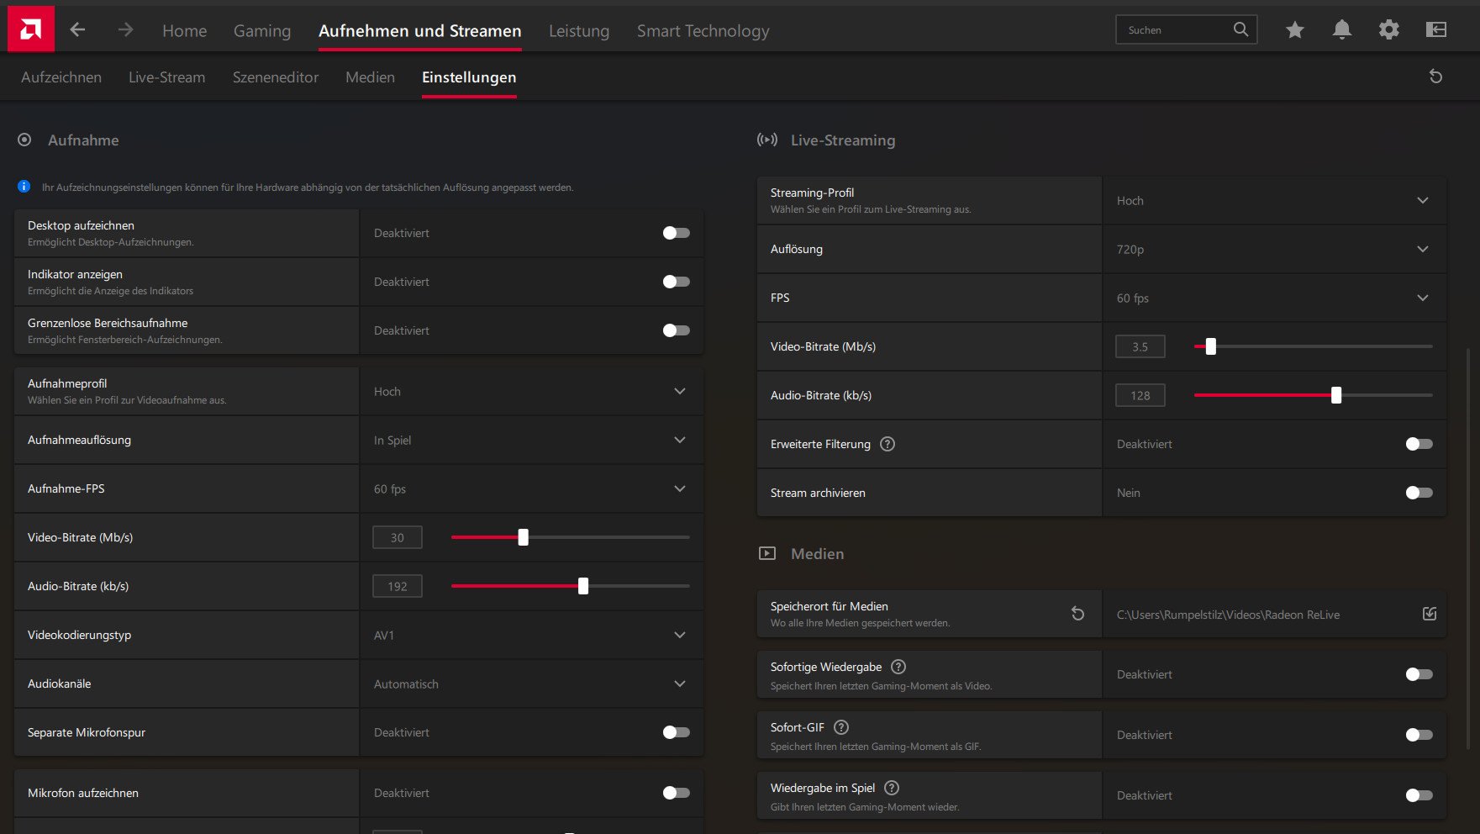Go back with the back arrow
This screenshot has height=834, width=1480.
(78, 30)
